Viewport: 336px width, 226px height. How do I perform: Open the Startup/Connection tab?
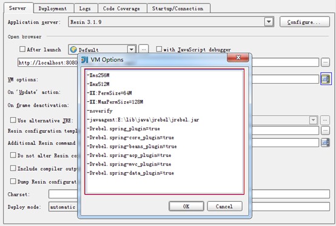coord(178,8)
